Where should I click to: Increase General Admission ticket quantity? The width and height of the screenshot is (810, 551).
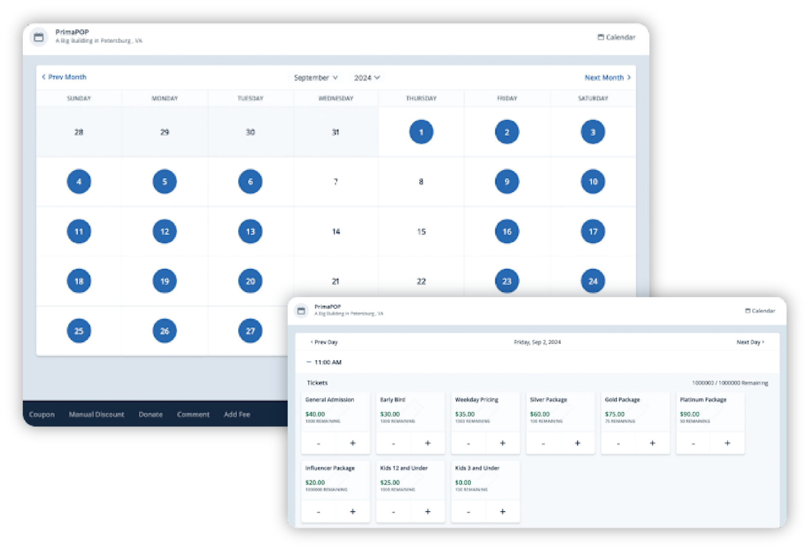[x=353, y=443]
